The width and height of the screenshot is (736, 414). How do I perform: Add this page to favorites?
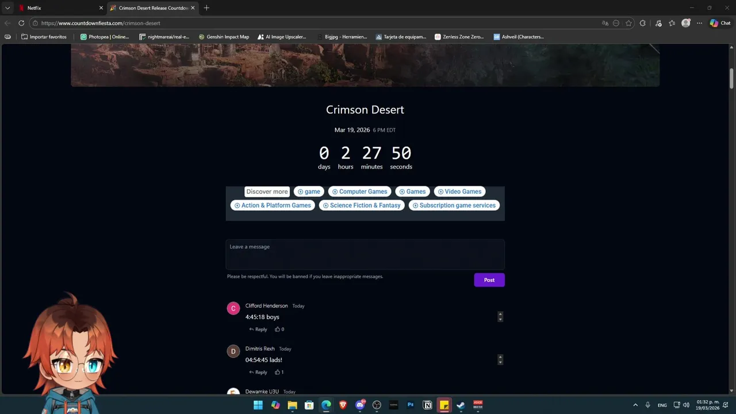628,23
